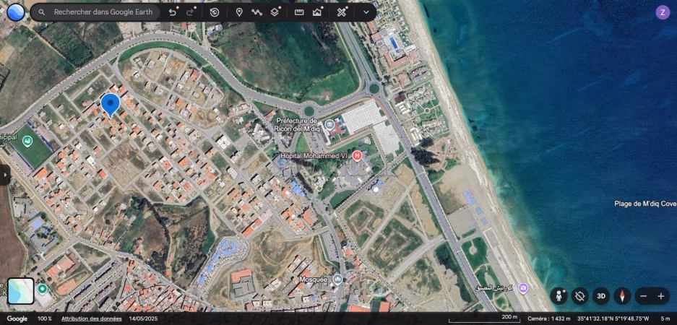Viewport: 677px width, 325px height.
Task: Click the Caméra : 1 432 m readout
Action: point(549,318)
